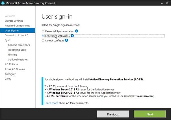
Task: Select User Sign-In step
Action: (x=18, y=30)
